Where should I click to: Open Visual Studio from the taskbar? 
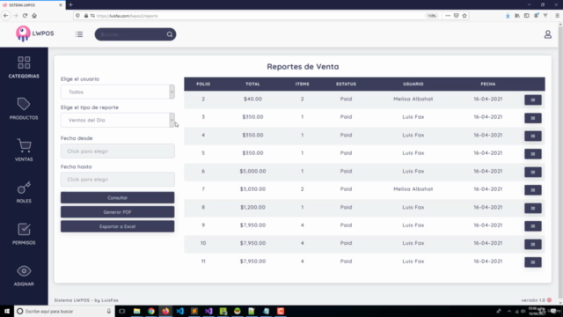(208, 311)
